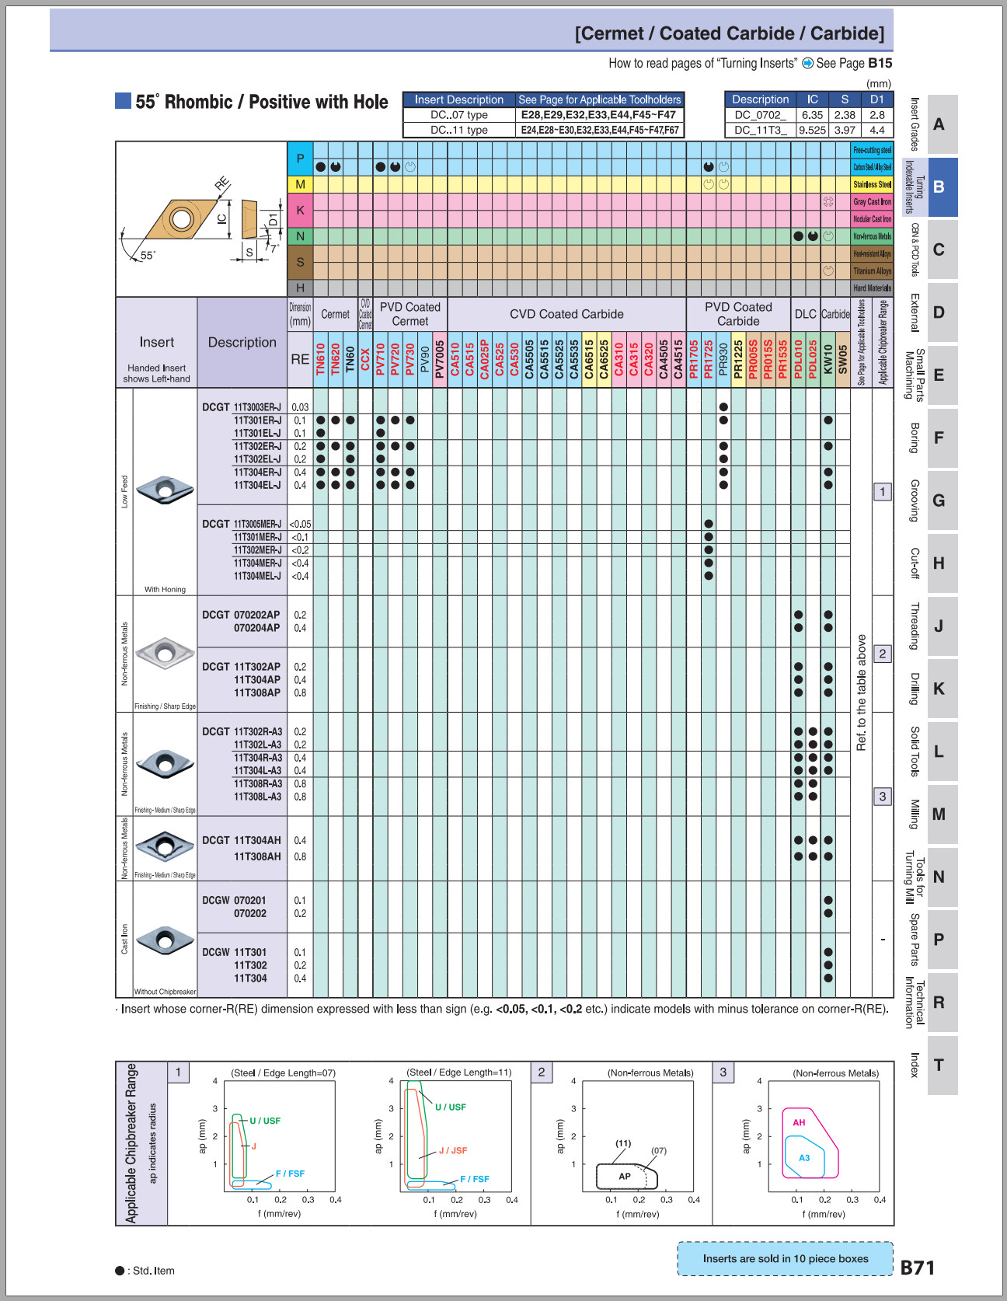The width and height of the screenshot is (1007, 1301).
Task: Pick the blue P material class cell
Action: (x=300, y=159)
